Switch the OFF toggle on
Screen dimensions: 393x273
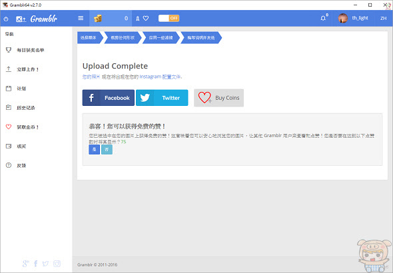click(x=169, y=18)
